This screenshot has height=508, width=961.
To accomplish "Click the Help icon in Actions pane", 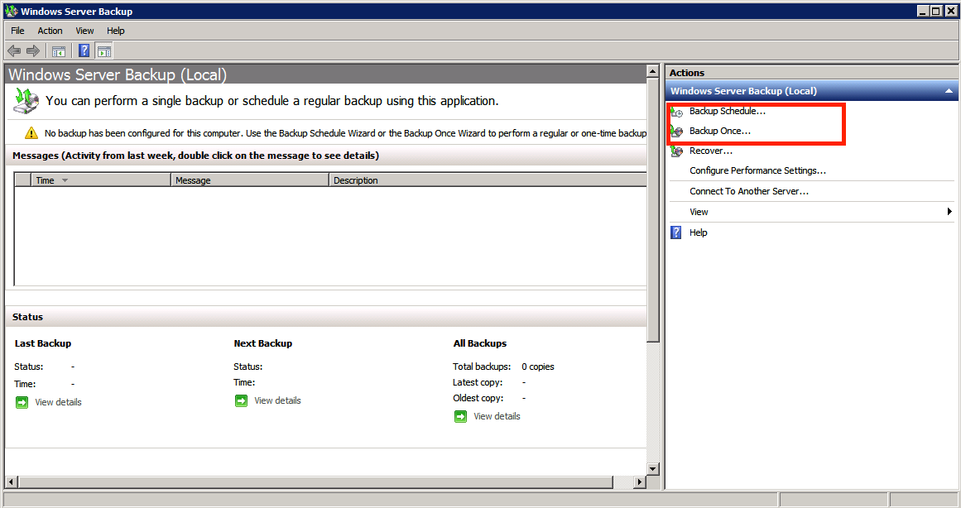I will pos(676,232).
